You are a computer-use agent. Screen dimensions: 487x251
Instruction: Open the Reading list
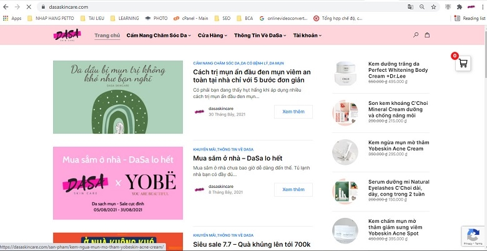pyautogui.click(x=470, y=18)
